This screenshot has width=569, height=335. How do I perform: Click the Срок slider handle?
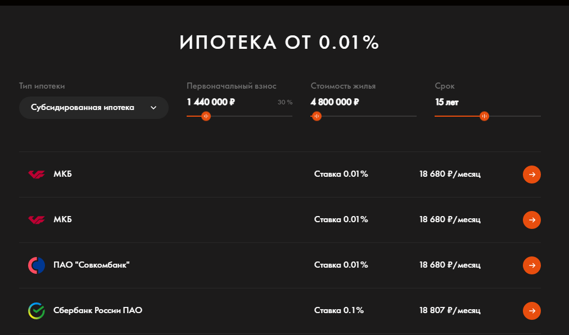[x=484, y=116]
